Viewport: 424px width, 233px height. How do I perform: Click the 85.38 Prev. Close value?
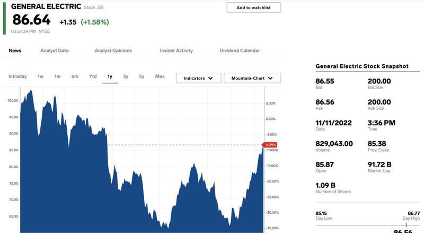377,144
